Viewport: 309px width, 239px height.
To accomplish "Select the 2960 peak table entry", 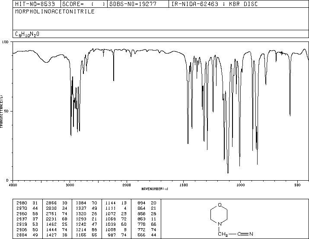I will point(27,214).
